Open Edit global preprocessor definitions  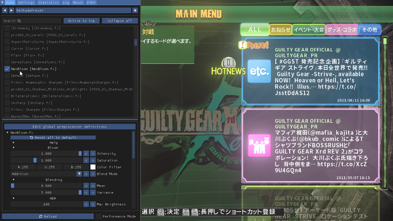coord(70,127)
